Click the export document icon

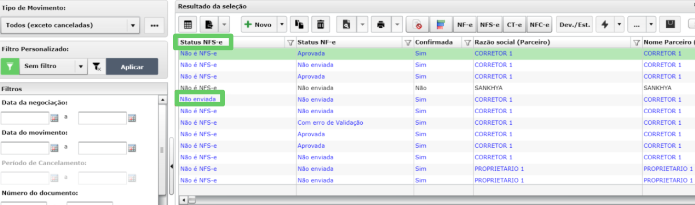(x=209, y=25)
